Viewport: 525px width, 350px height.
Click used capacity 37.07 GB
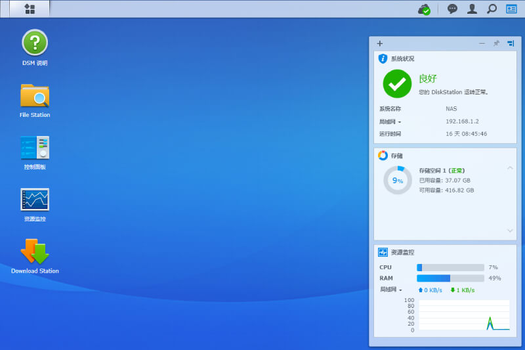tap(445, 180)
